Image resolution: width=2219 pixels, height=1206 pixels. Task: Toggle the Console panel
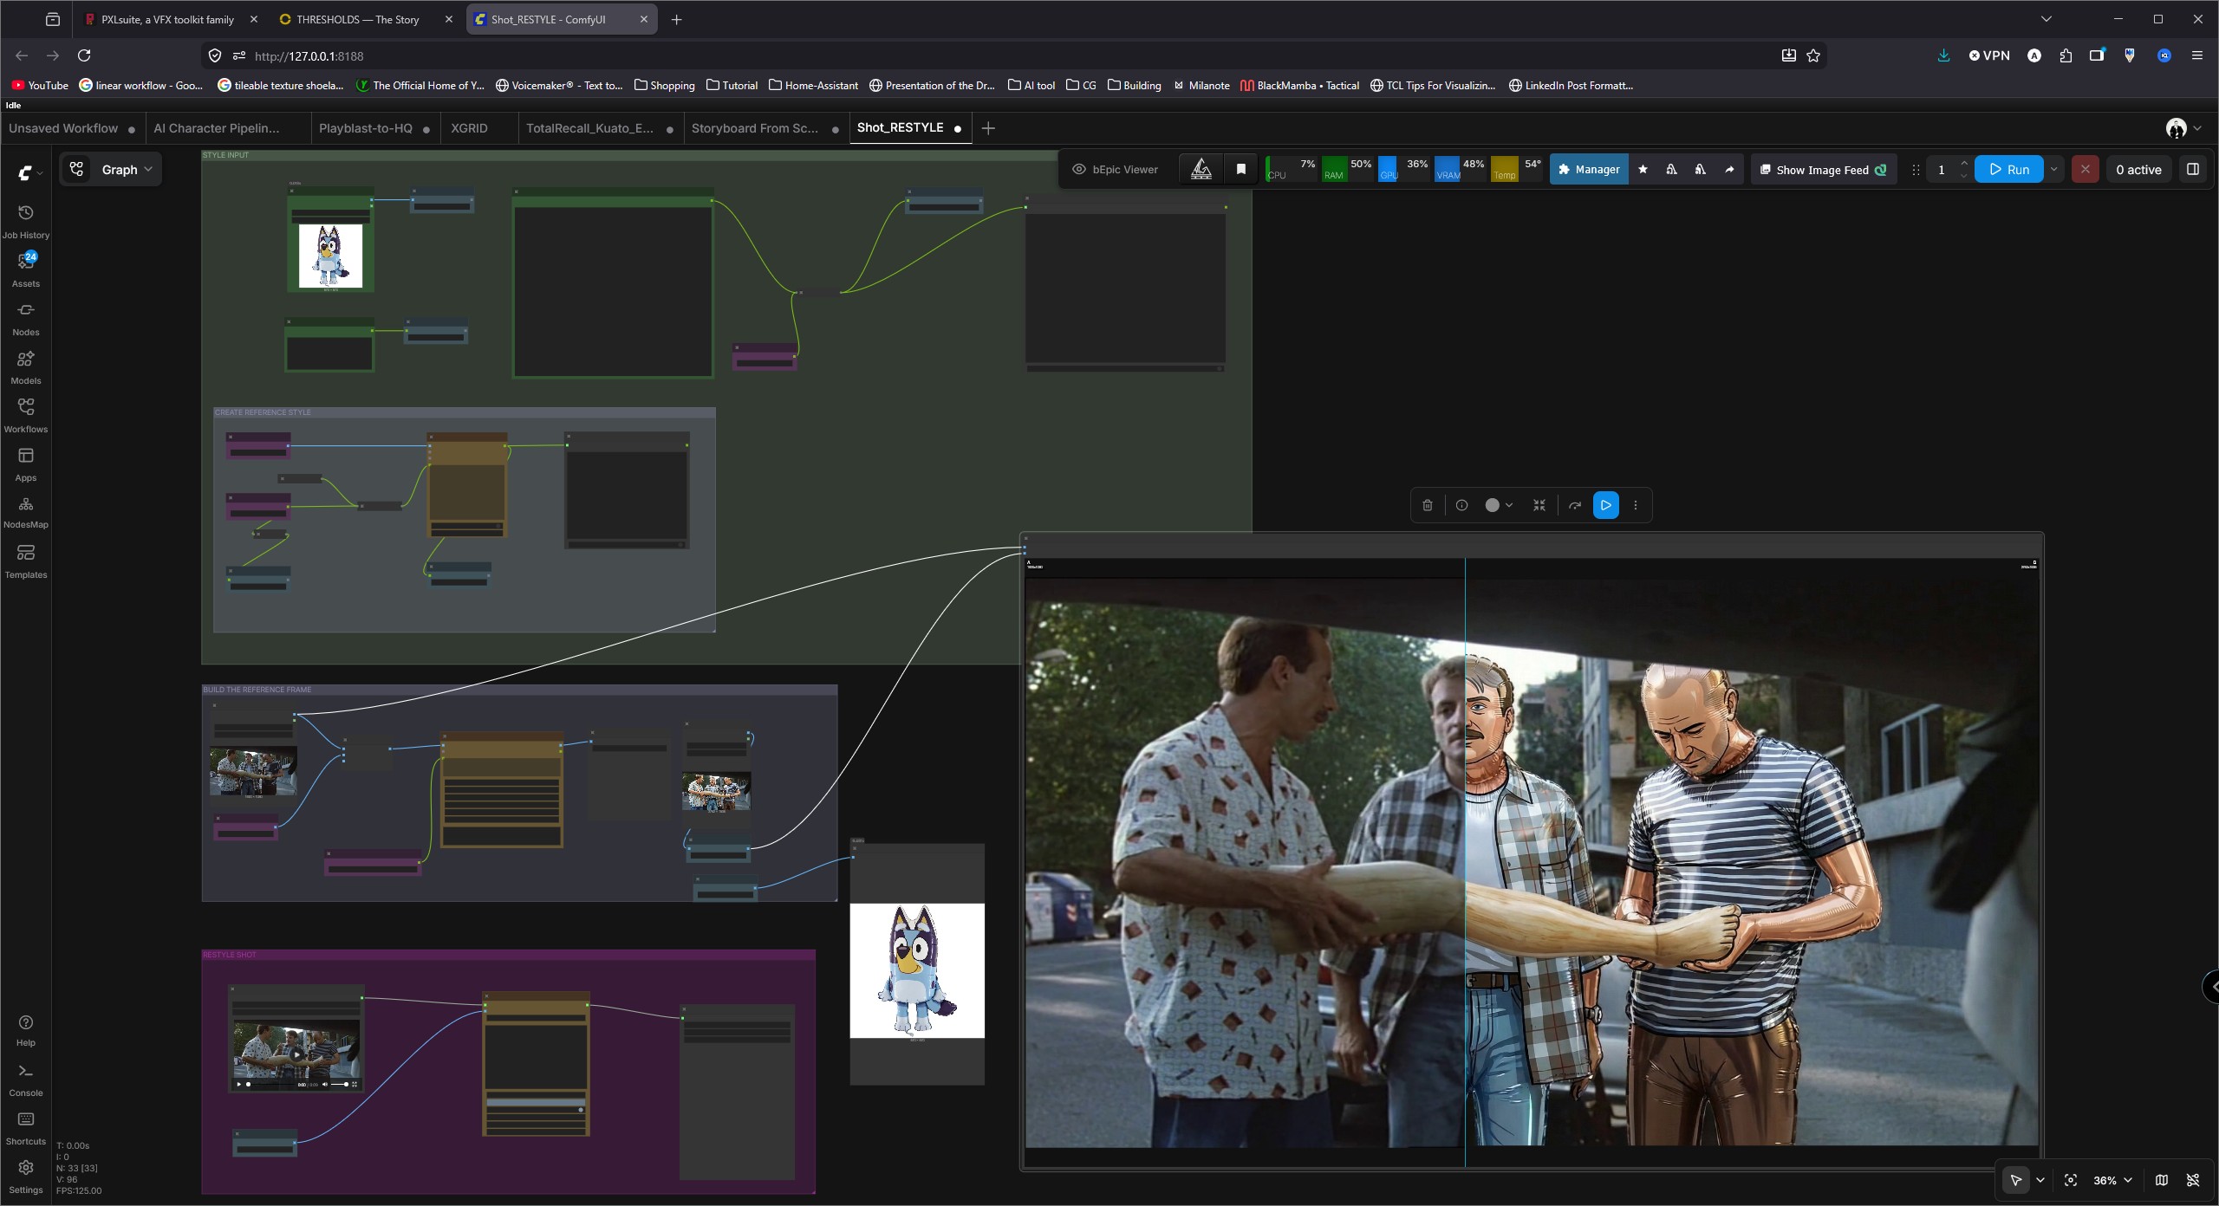[25, 1080]
